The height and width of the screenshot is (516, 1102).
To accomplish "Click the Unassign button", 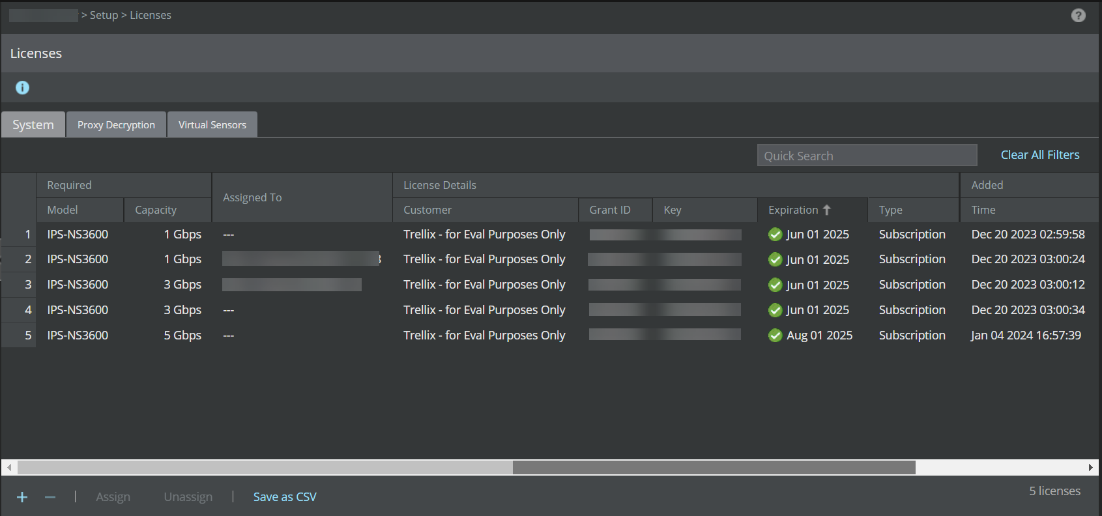I will [x=188, y=497].
